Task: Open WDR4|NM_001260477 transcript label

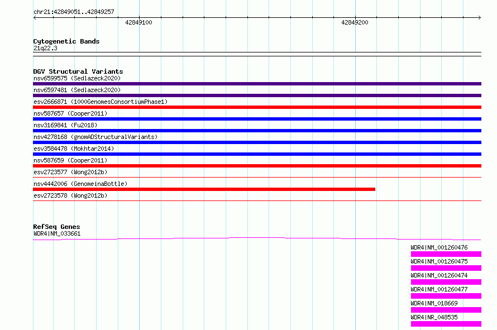Action: [x=439, y=289]
